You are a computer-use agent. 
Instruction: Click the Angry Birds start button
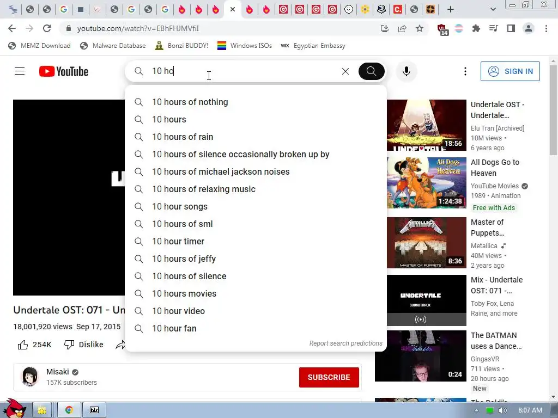coord(14,408)
